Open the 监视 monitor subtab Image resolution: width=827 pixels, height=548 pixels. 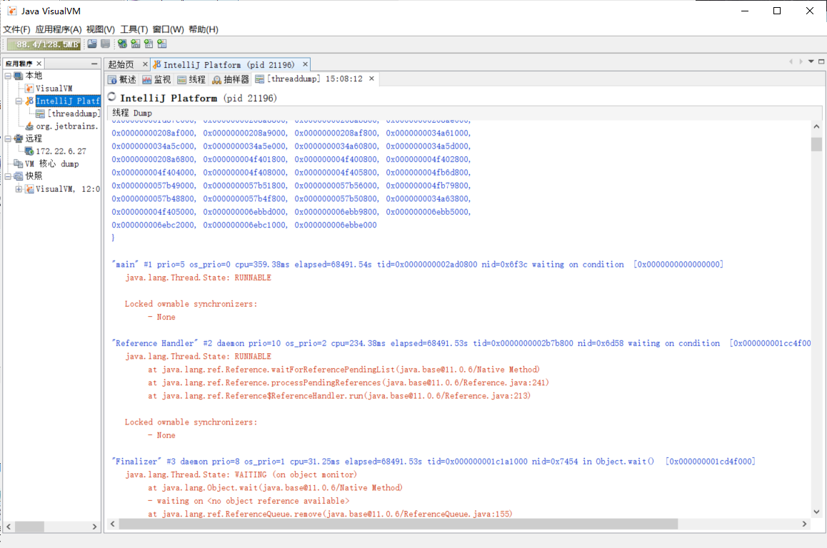pos(156,80)
